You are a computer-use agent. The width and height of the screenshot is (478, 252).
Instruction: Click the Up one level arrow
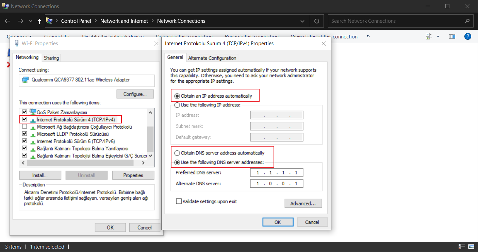[x=39, y=21]
